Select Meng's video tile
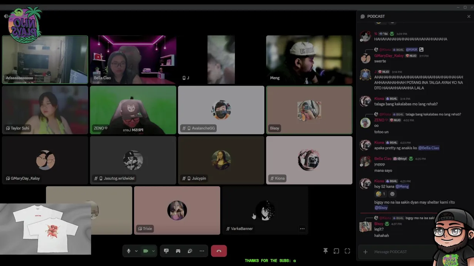The image size is (474, 266). [x=309, y=60]
